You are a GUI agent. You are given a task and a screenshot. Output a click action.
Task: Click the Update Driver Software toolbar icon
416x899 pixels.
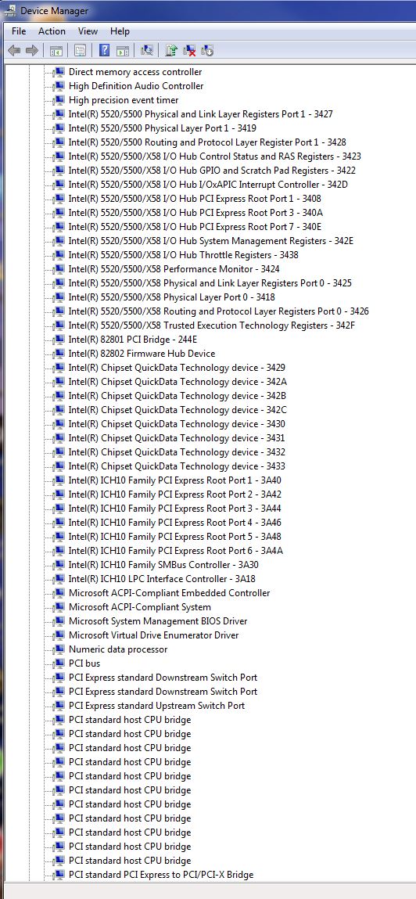click(170, 50)
